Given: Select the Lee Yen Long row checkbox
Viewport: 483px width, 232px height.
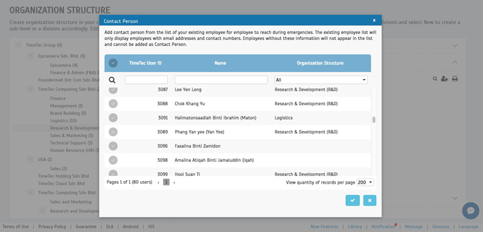Looking at the screenshot, I should tap(113, 89).
